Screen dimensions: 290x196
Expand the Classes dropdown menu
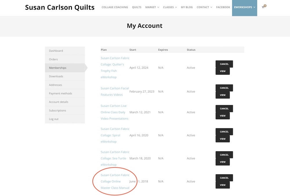(170, 7)
